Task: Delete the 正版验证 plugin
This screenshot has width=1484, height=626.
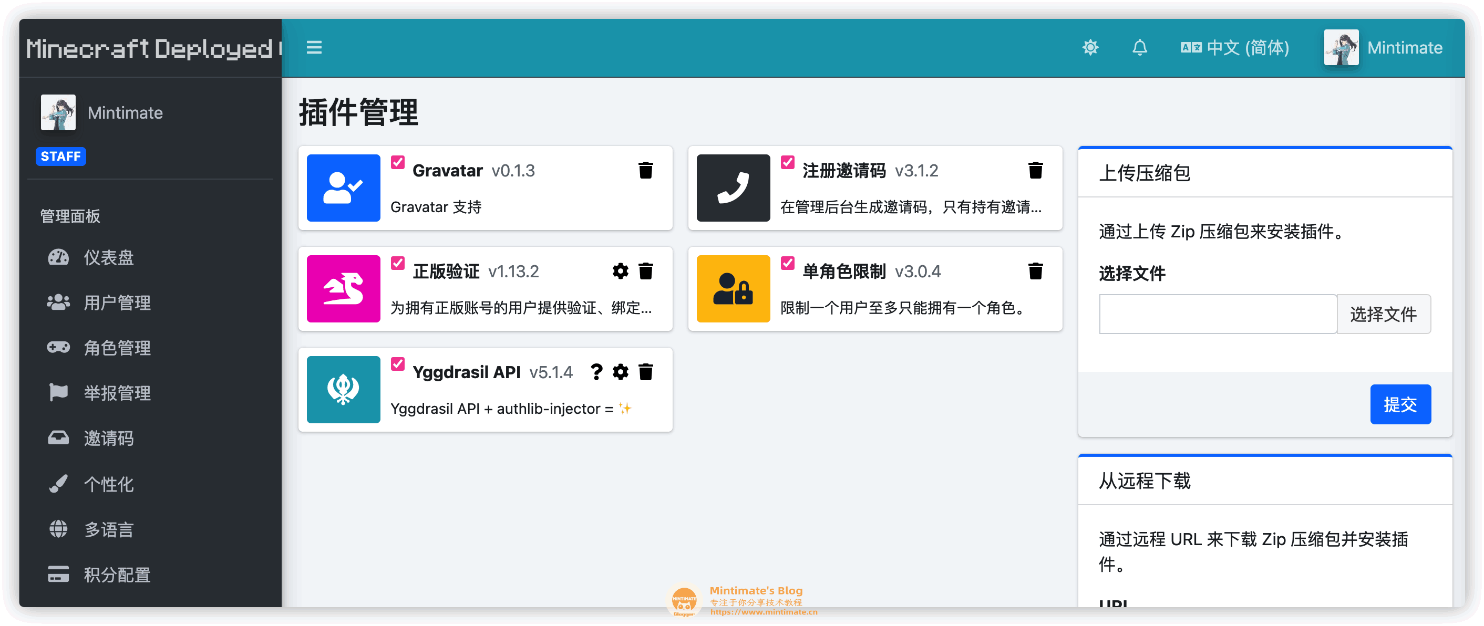Action: 646,271
